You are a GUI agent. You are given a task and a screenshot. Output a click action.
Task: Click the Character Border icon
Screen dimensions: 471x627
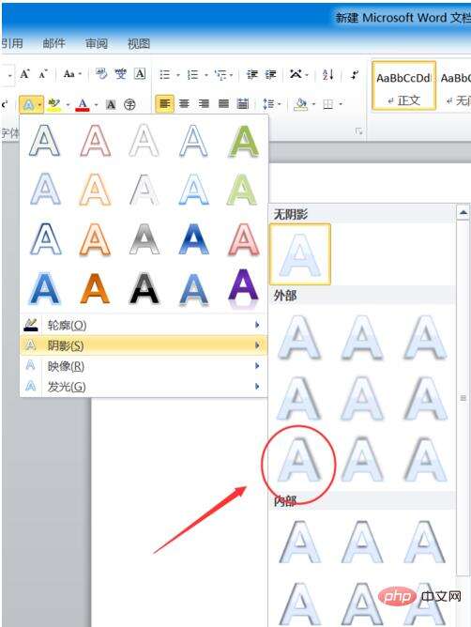tap(140, 74)
